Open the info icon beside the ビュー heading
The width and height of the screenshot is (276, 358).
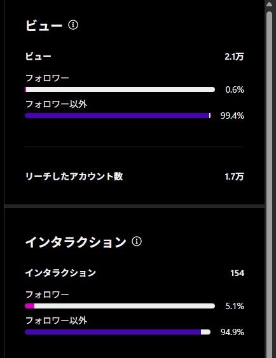73,25
